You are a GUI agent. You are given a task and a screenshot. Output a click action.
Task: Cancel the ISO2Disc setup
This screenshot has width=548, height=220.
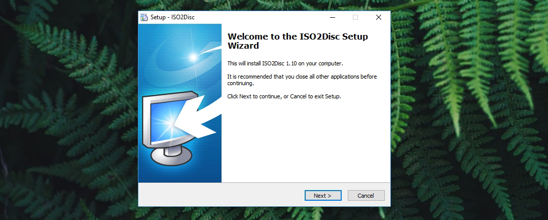366,196
